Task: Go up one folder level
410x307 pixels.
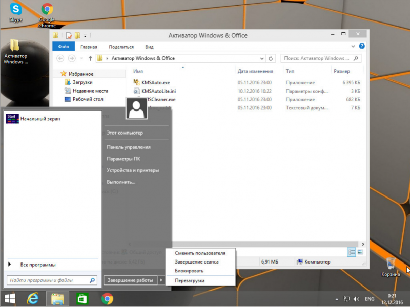Action: tap(90, 58)
